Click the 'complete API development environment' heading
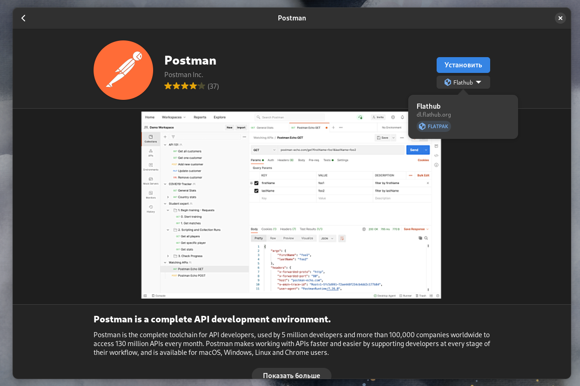 pos(212,319)
